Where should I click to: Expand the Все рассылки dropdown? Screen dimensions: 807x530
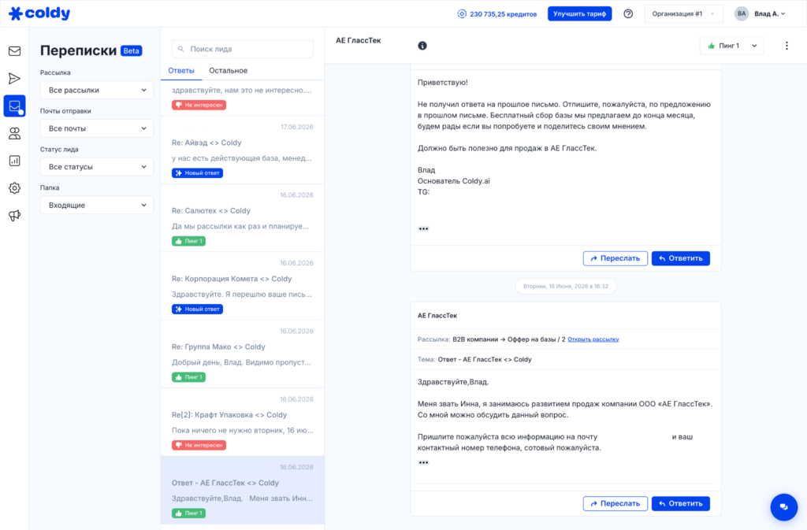96,90
